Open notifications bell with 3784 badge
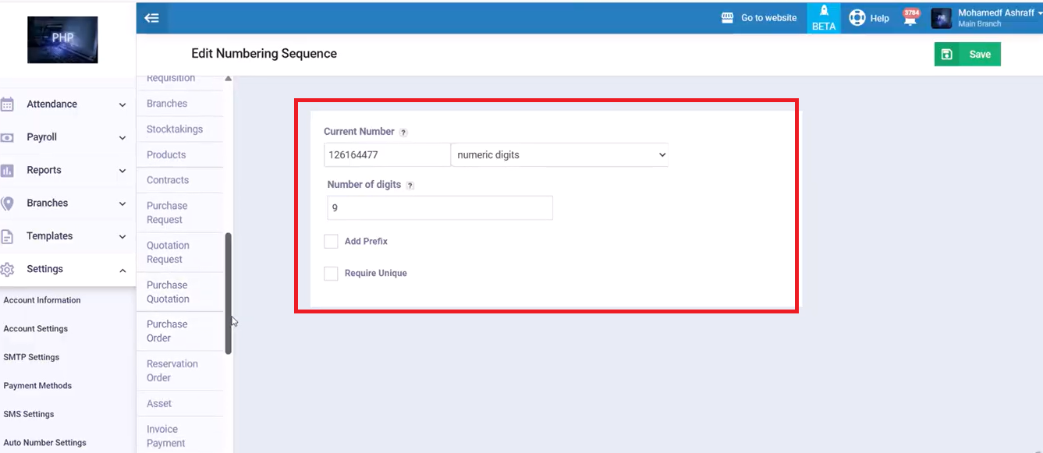Viewport: 1043px width, 453px height. click(x=910, y=18)
